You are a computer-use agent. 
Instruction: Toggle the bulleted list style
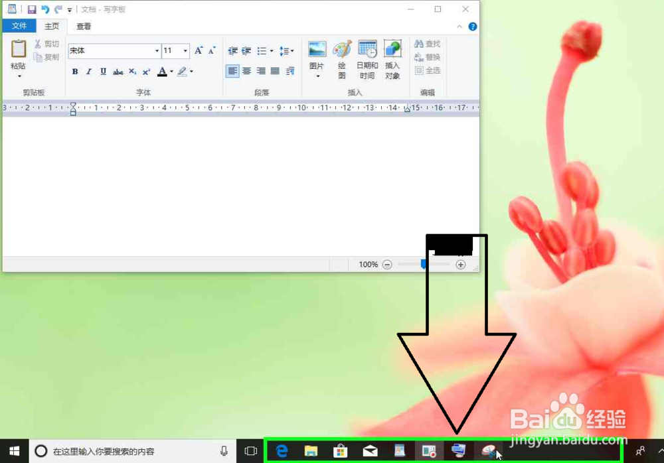pos(262,50)
